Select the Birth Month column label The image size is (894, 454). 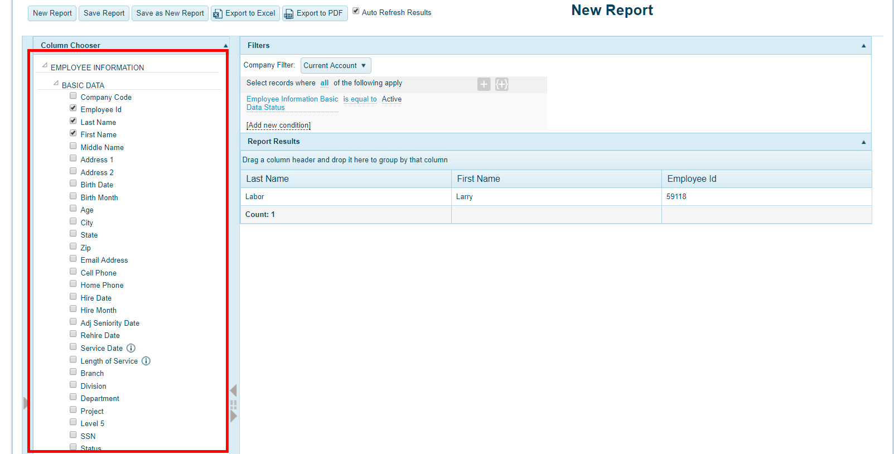coord(99,198)
